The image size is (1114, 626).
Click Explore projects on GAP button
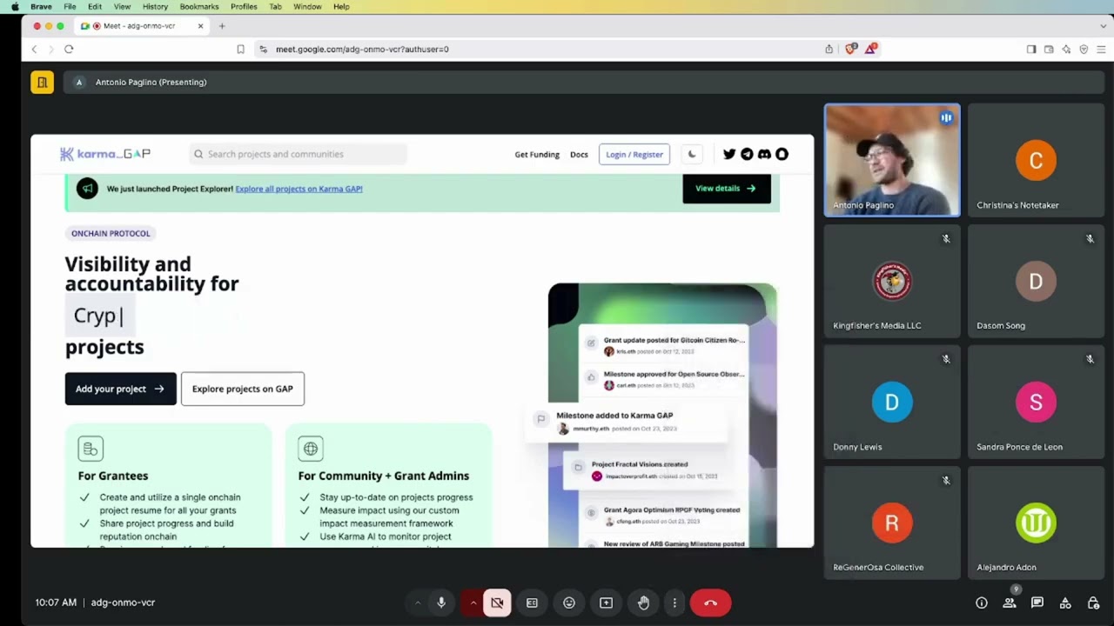[x=243, y=389]
